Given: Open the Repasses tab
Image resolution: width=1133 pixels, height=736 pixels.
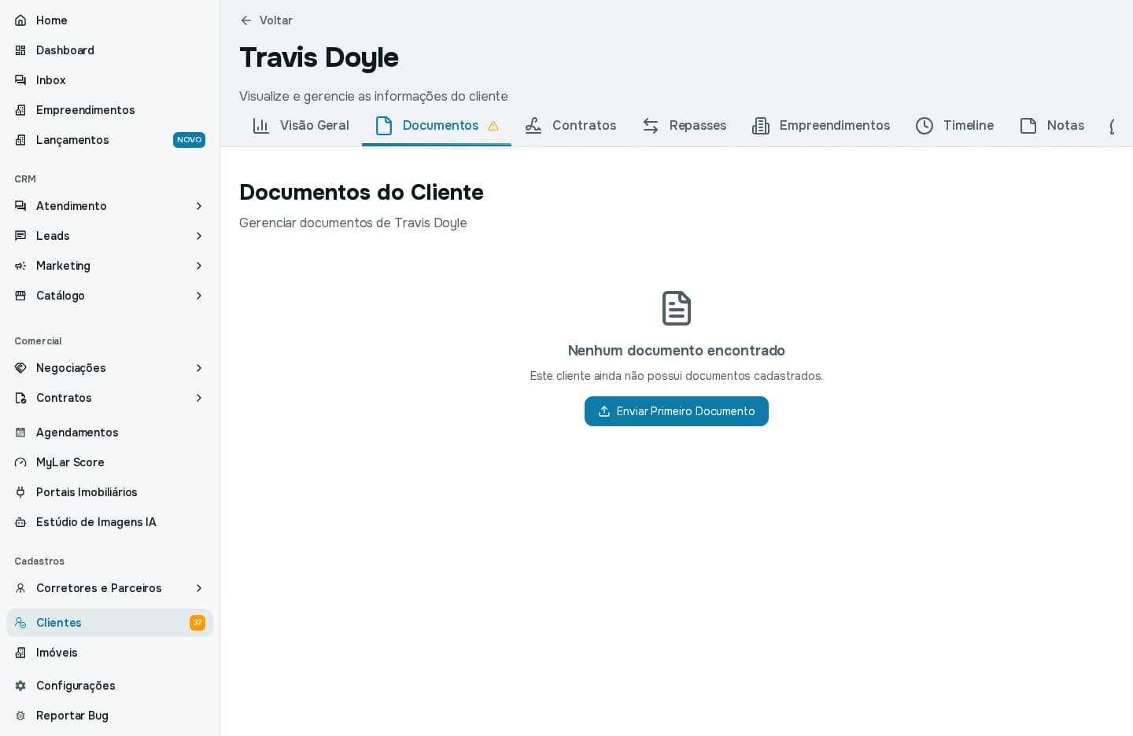Looking at the screenshot, I should [685, 126].
